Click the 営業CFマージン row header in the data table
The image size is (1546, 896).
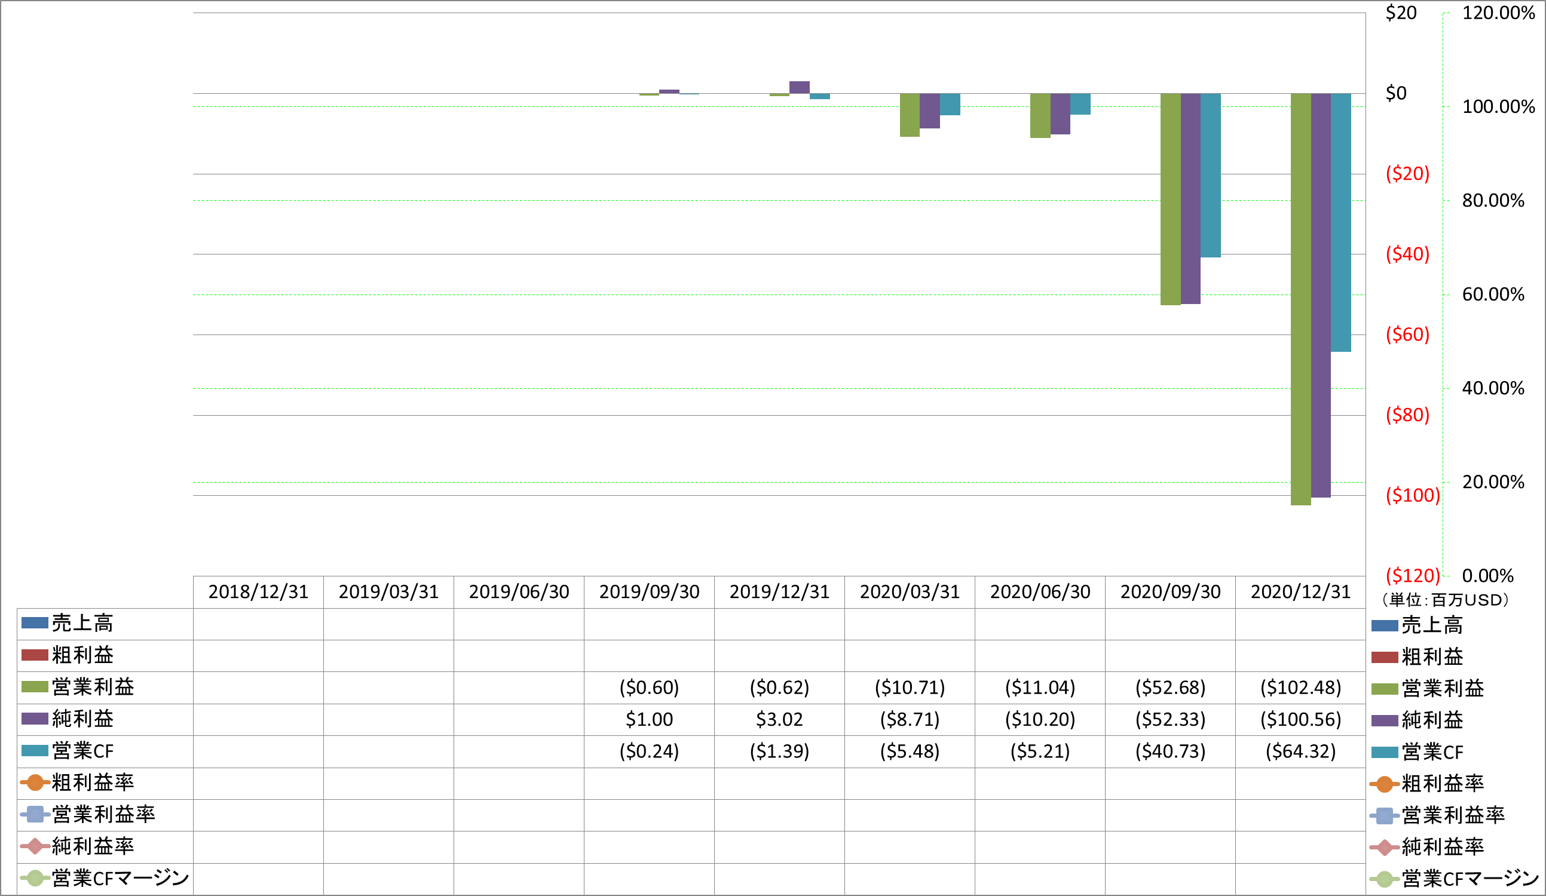pyautogui.click(x=105, y=879)
